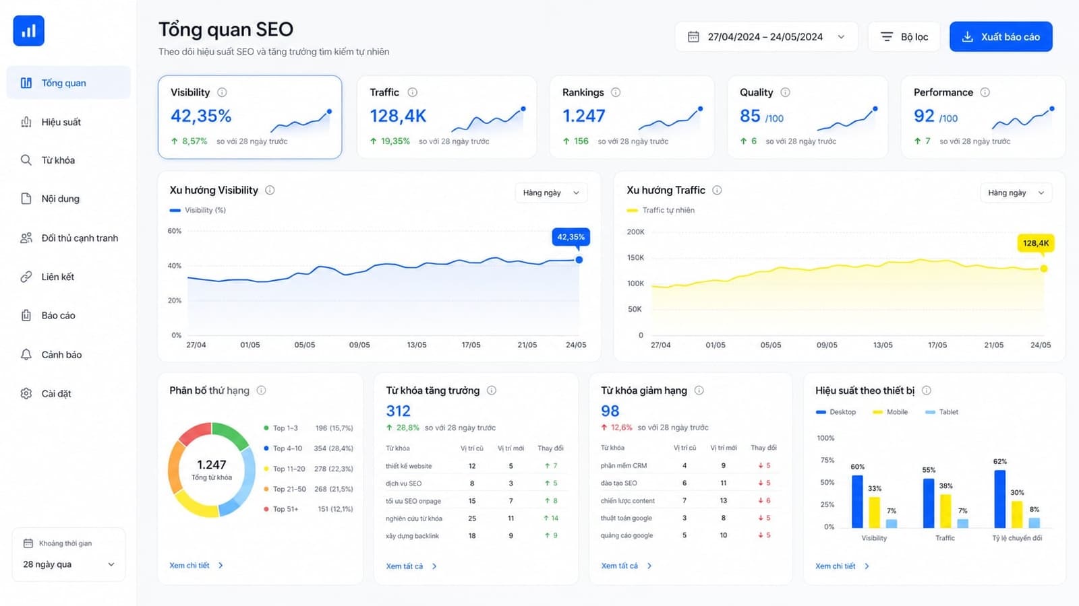Toggle Visibility (%) legend entry
The width and height of the screenshot is (1079, 606).
pos(198,210)
